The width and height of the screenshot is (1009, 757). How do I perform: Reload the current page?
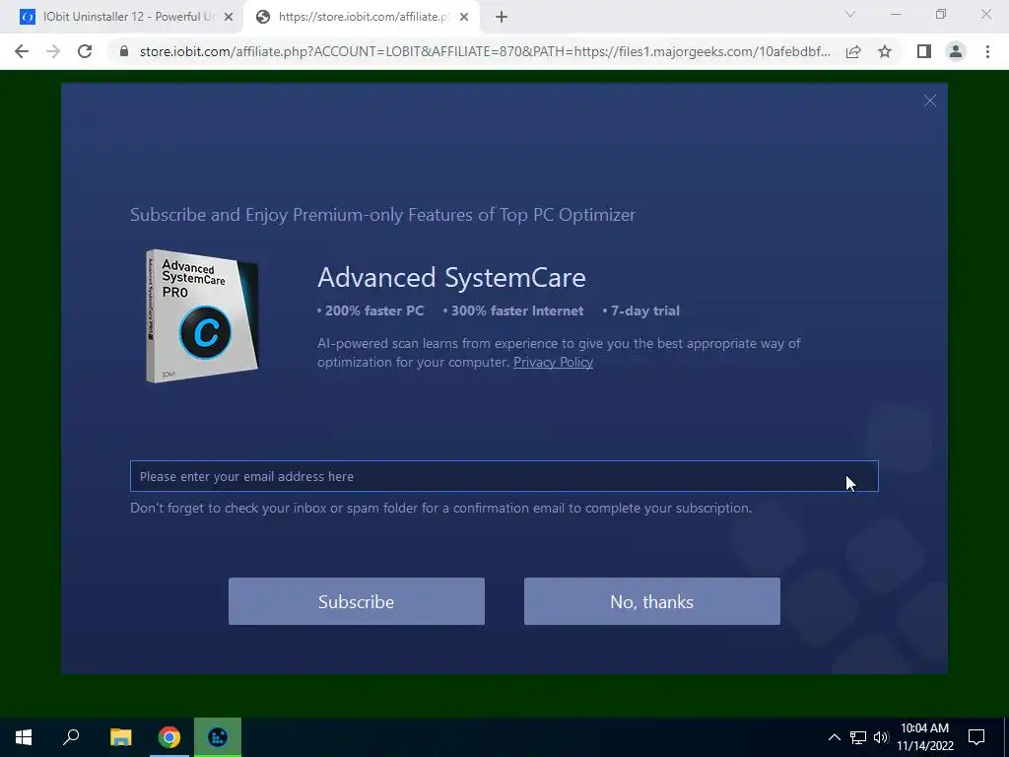[85, 51]
